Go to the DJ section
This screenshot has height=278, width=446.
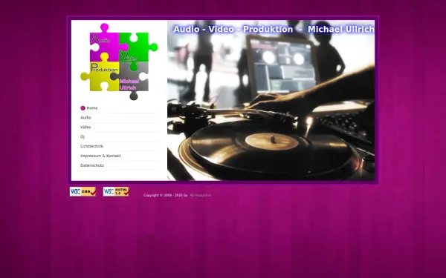point(119,136)
